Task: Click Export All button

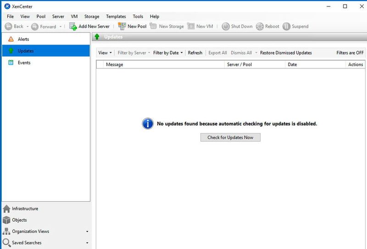Action: (217, 53)
